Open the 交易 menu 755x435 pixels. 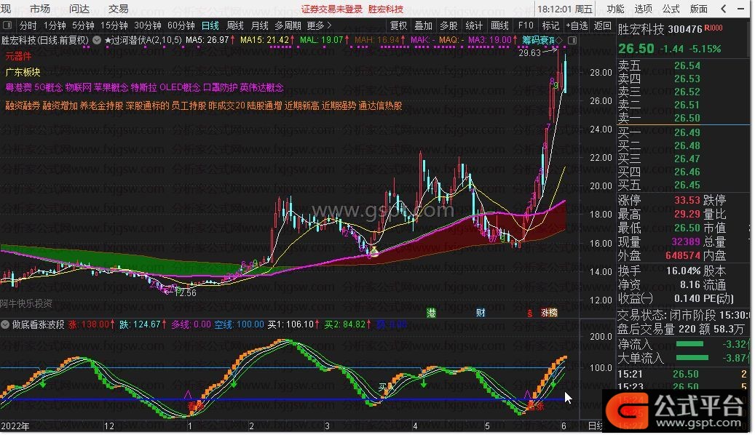click(x=118, y=9)
